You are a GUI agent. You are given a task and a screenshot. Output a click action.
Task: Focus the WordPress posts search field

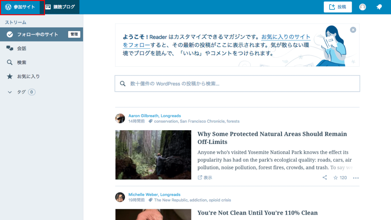point(237,83)
